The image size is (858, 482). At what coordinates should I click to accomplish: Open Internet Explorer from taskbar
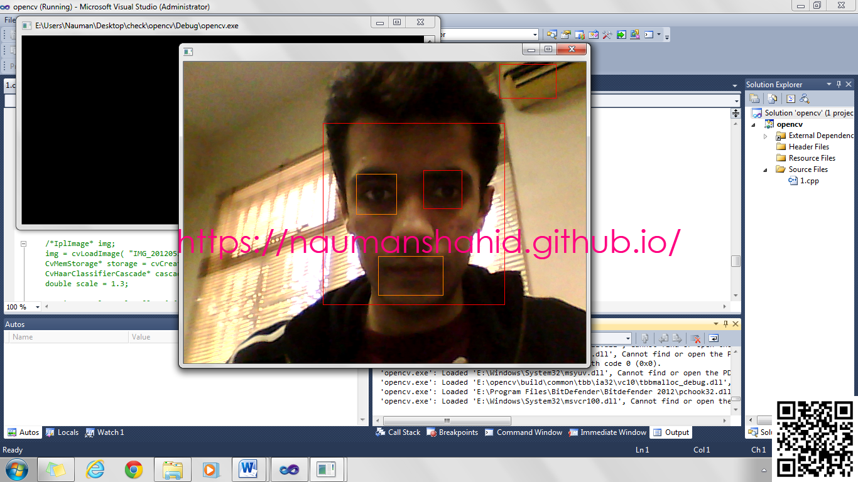click(x=95, y=469)
